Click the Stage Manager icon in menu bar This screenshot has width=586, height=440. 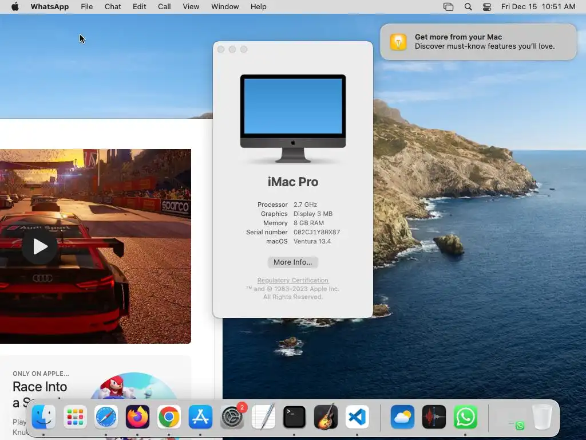coord(448,7)
